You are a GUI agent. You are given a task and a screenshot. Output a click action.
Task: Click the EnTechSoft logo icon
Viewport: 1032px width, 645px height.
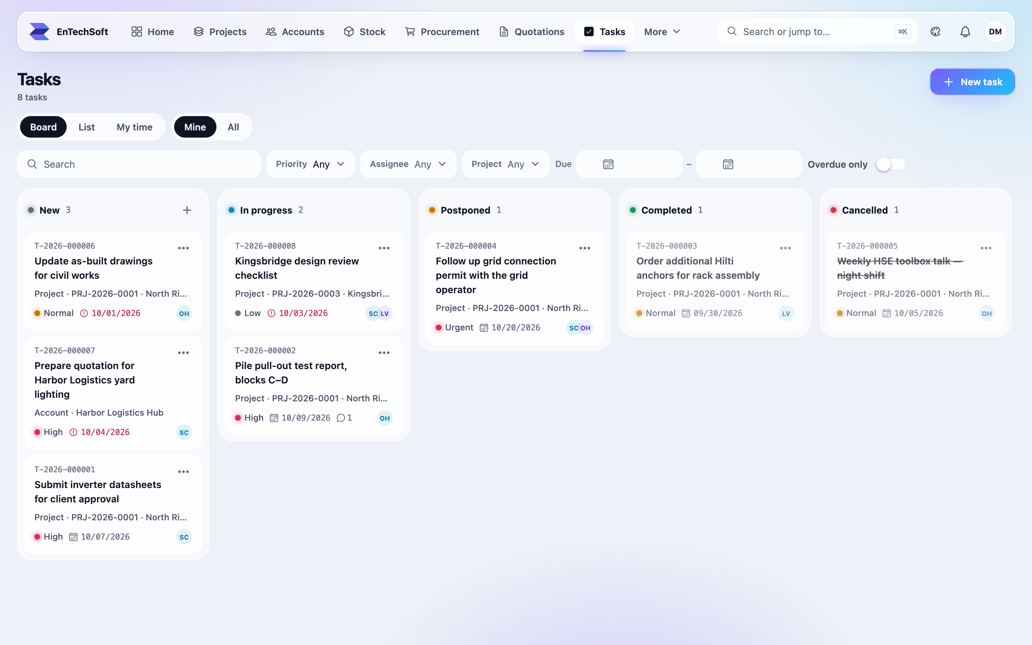(x=39, y=32)
